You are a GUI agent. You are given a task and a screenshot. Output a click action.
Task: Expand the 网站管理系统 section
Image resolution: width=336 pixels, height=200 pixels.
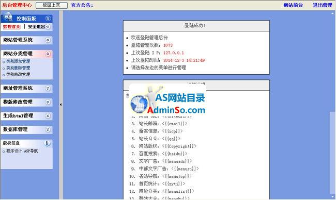(x=26, y=40)
